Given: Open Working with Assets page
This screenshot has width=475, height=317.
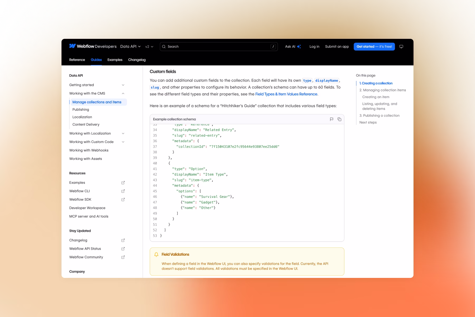Looking at the screenshot, I should [85, 159].
